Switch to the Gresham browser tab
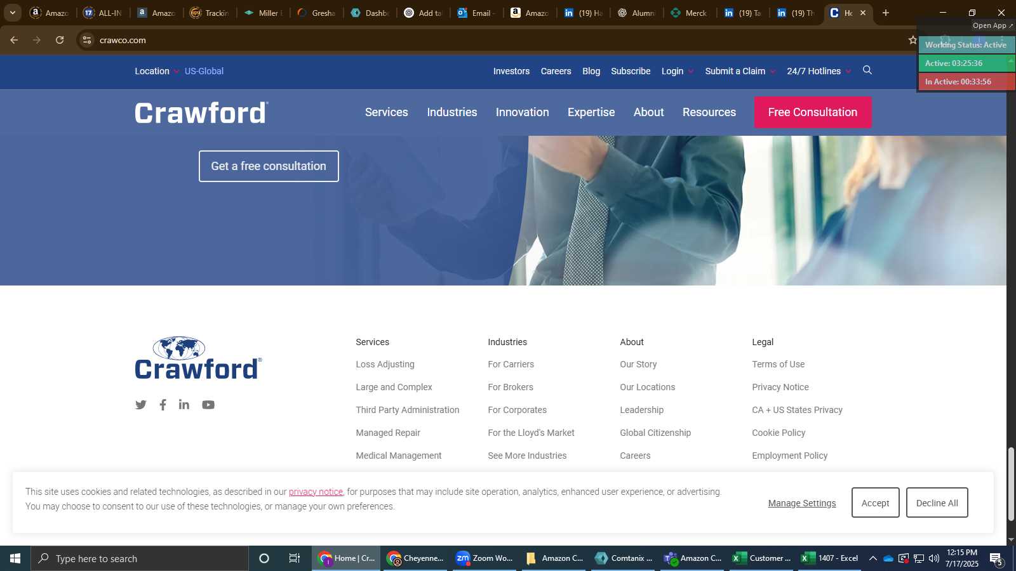Viewport: 1016px width, 571px height. click(x=317, y=13)
